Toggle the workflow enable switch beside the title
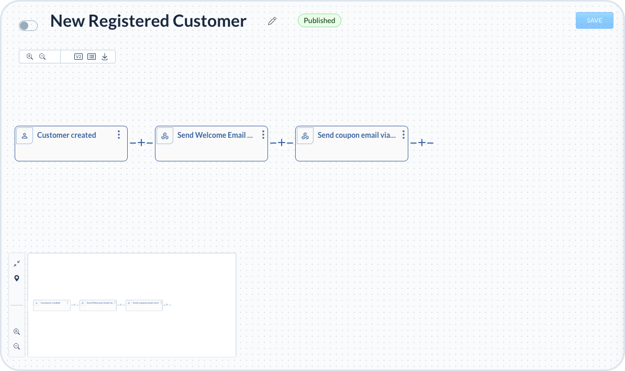The width and height of the screenshot is (625, 371). (28, 26)
